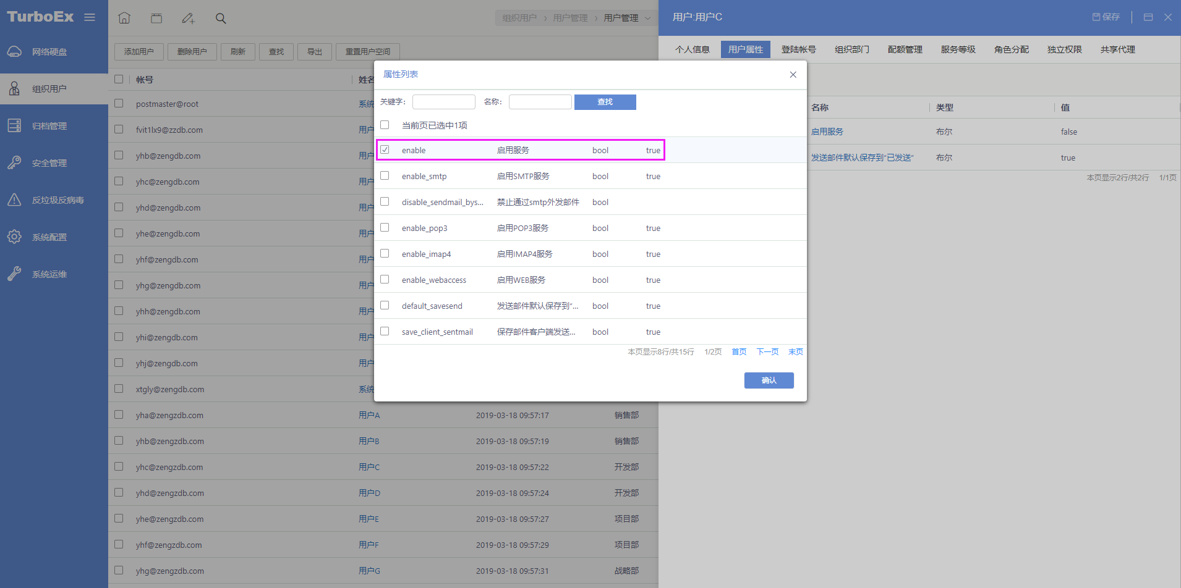The width and height of the screenshot is (1181, 588).
Task: Click the 确认 button in dialog
Action: coord(769,380)
